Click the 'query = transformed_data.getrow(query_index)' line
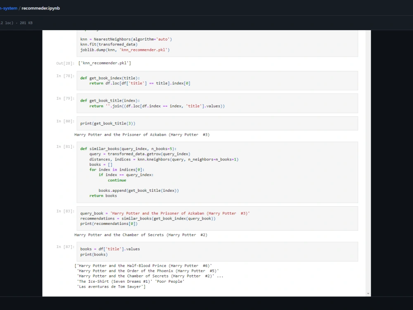Viewport: 413px width, 310px height. tap(140, 154)
